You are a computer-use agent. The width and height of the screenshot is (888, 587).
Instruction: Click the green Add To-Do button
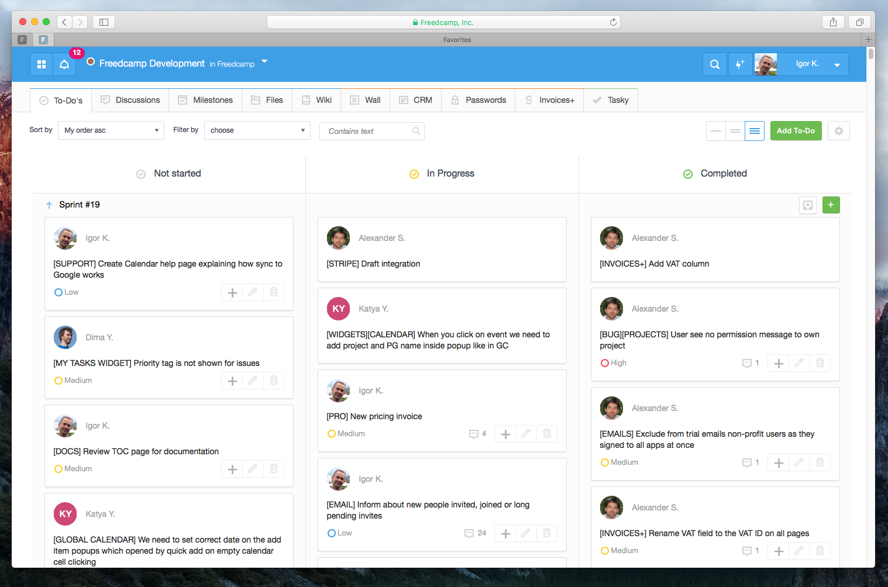[x=796, y=131]
